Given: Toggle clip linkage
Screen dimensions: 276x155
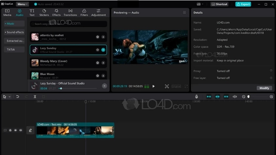Looking at the screenshot, I should (x=226, y=97).
